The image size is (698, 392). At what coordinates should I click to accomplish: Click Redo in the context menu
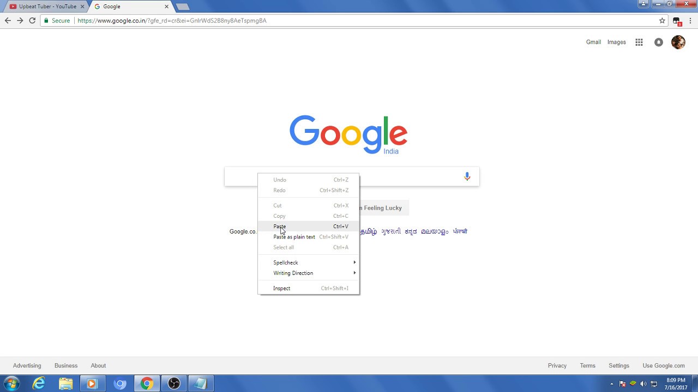coord(309,191)
